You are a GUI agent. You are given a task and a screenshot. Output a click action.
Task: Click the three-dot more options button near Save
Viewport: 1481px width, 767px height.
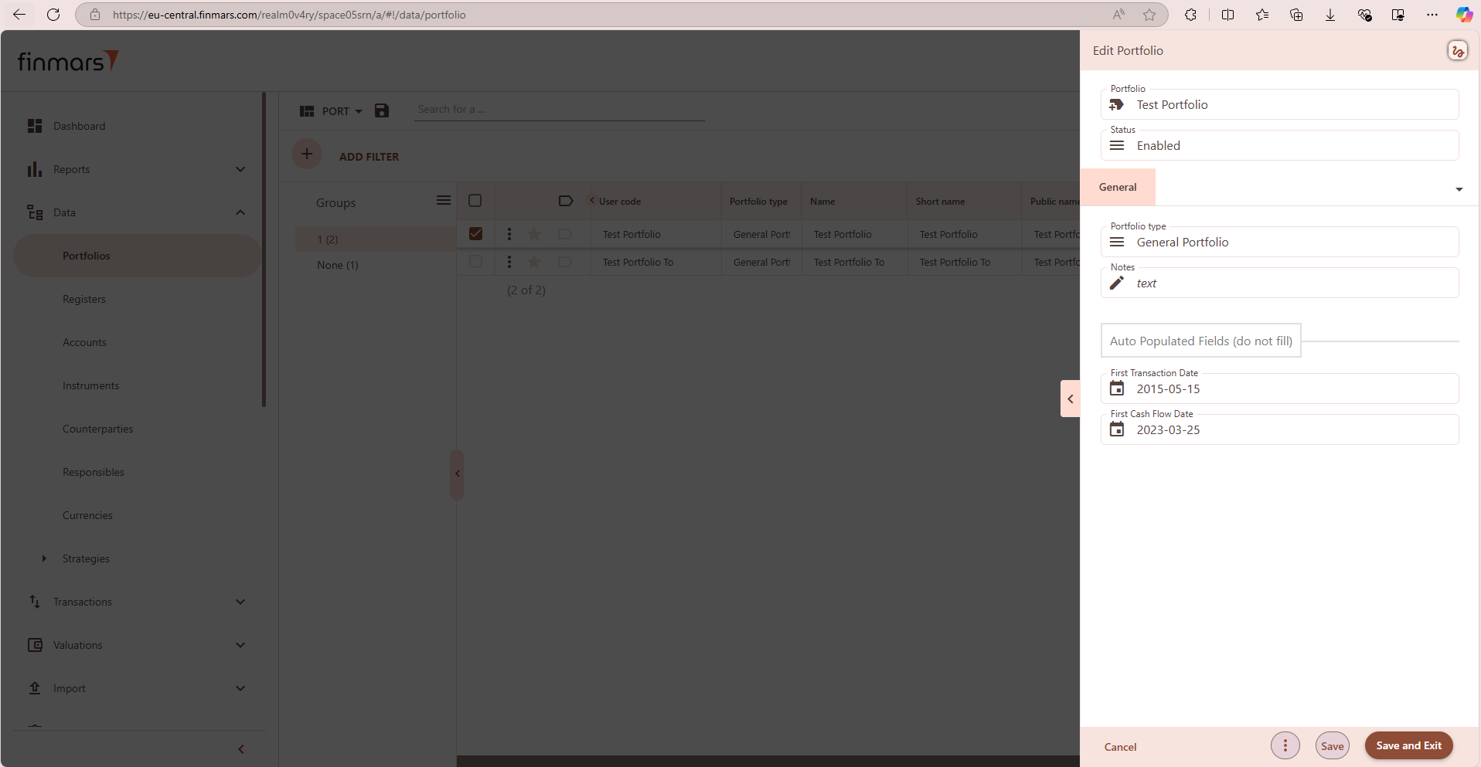coord(1285,745)
